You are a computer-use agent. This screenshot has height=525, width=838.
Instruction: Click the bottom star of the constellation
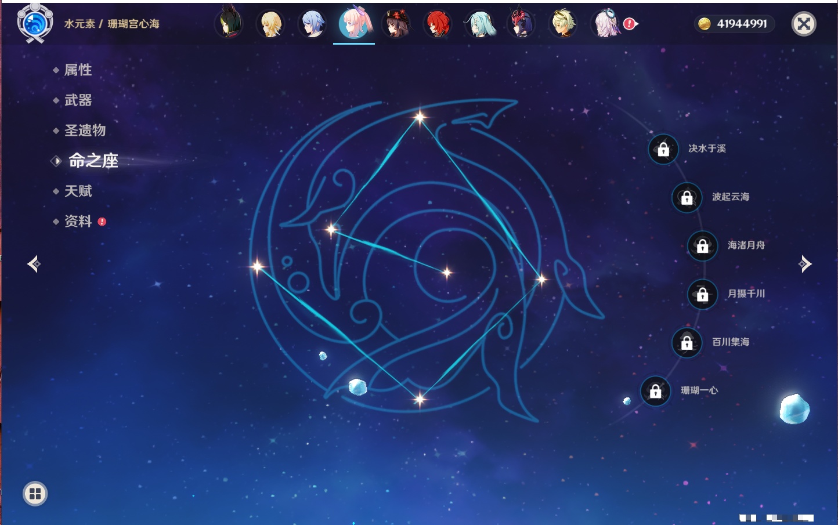pyautogui.click(x=420, y=399)
